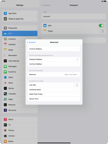Open the App Store icon in sidebar
This screenshot has height=144, width=108.
click(x=5, y=13)
